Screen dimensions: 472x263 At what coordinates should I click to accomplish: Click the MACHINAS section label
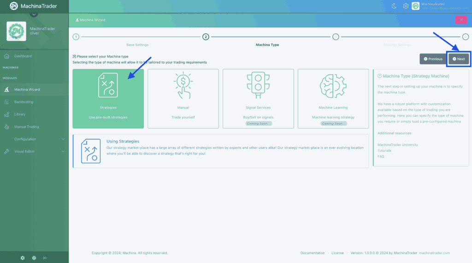(11, 67)
